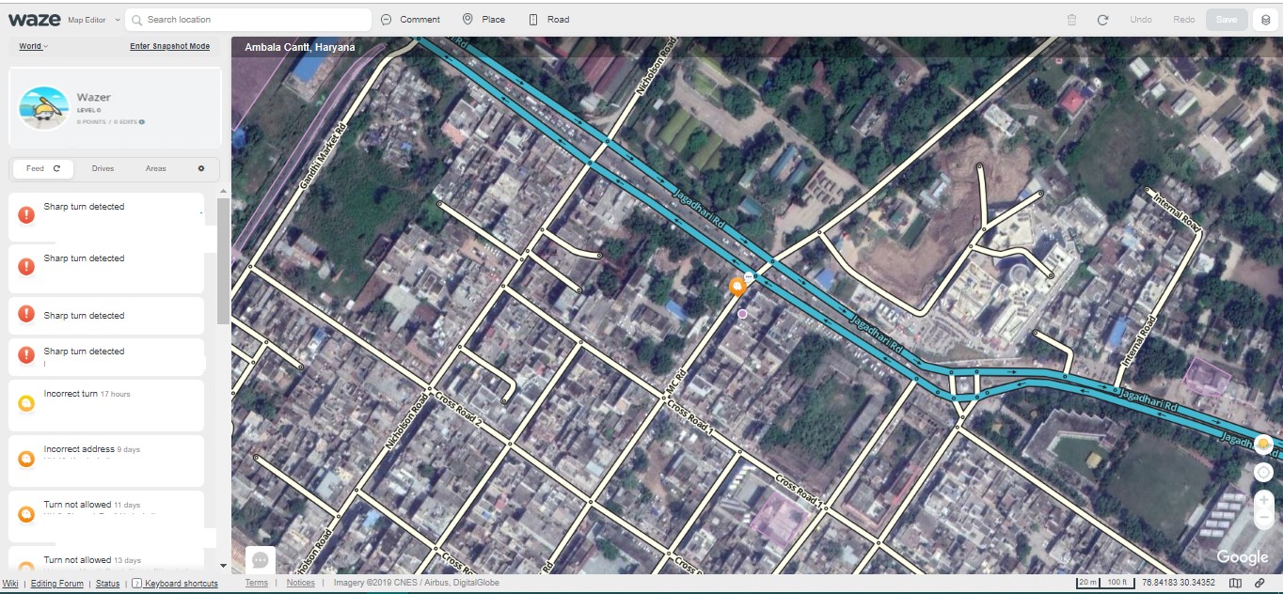
Task: Click the trash delete icon
Action: point(1071,20)
